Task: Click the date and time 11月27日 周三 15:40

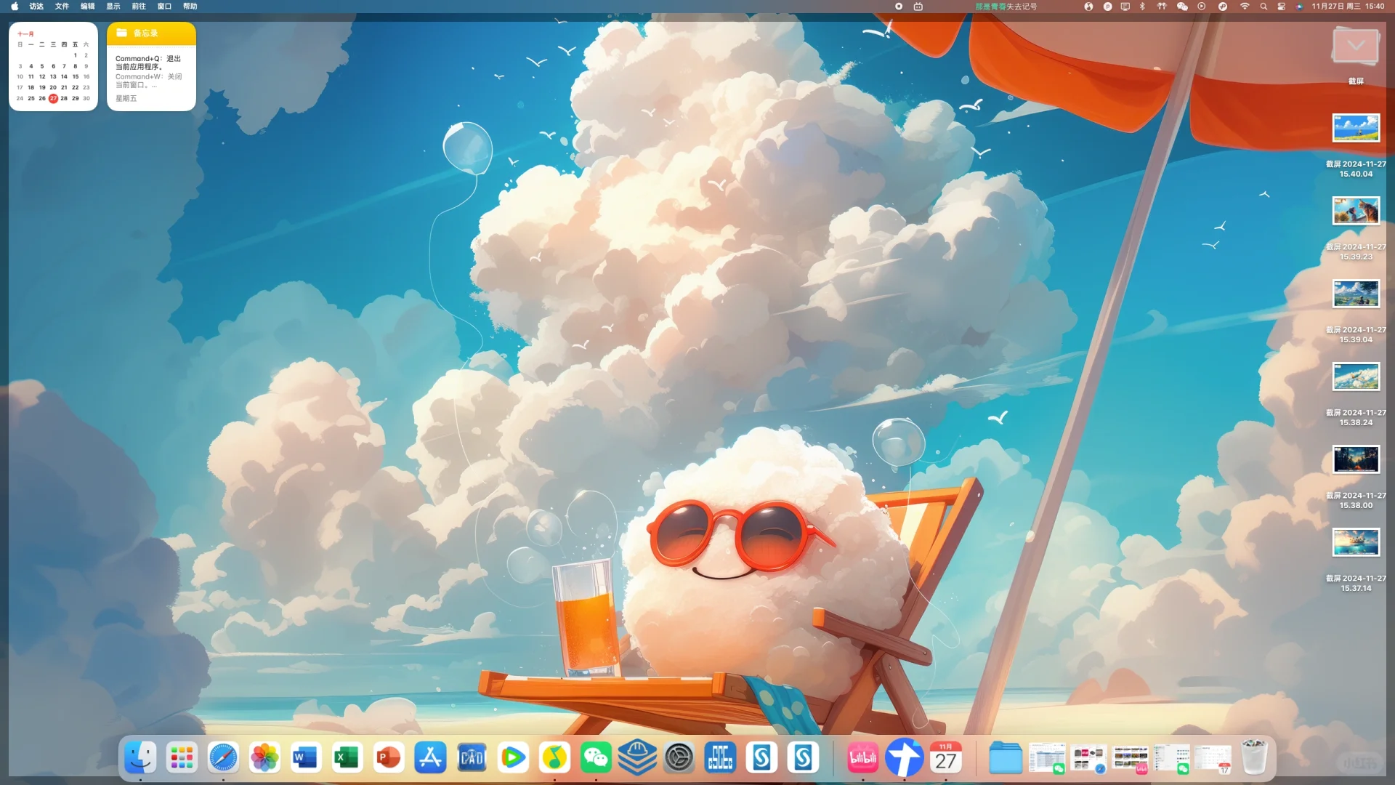Action: (x=1348, y=7)
